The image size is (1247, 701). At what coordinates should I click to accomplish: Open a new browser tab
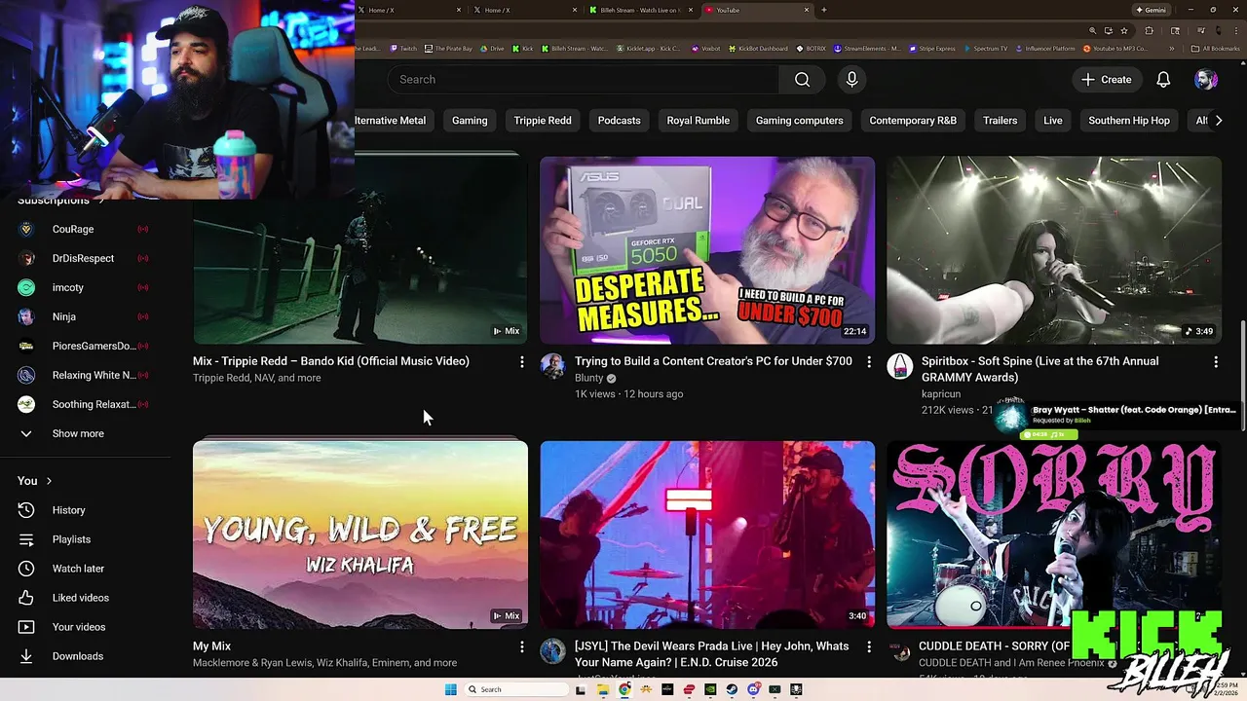(x=824, y=10)
